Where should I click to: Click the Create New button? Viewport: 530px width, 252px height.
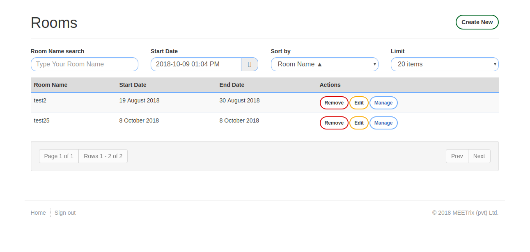(477, 22)
